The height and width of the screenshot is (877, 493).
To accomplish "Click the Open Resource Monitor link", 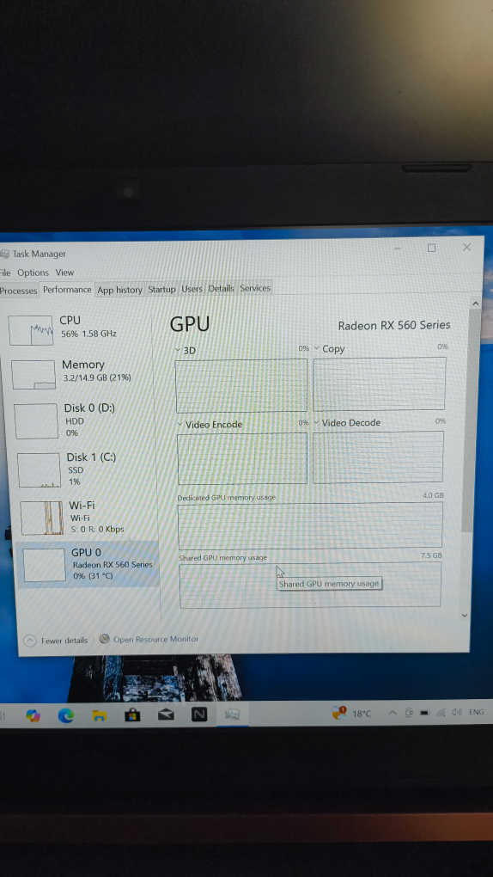I will point(156,639).
